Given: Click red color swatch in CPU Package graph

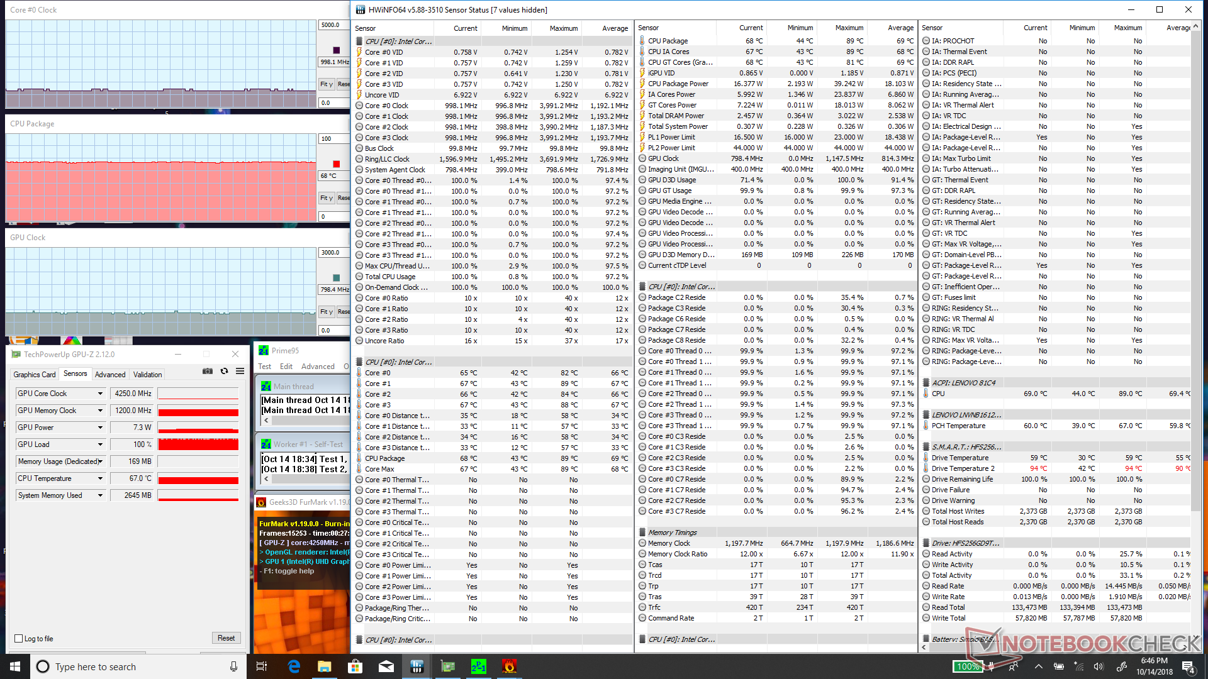Looking at the screenshot, I should point(336,164).
